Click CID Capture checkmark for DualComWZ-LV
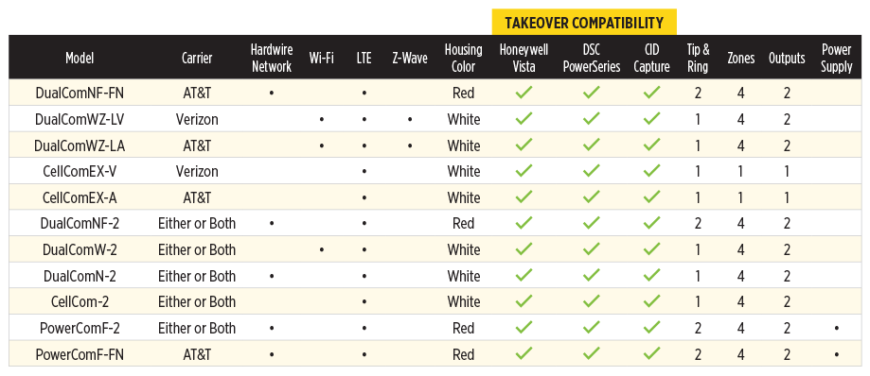 [x=651, y=118]
